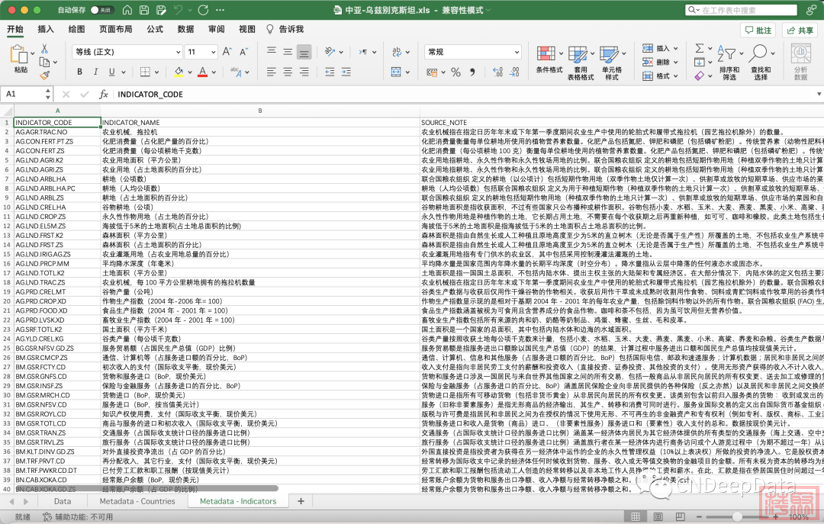Click the Name Box showing A1

pyautogui.click(x=26, y=94)
